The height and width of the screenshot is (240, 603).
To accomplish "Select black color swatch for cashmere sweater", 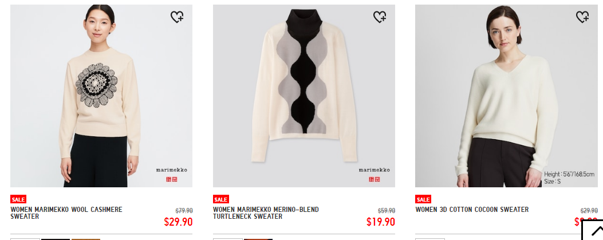I will coord(56,239).
